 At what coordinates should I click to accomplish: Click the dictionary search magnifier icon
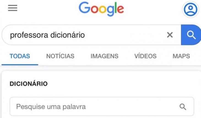[x=183, y=106]
